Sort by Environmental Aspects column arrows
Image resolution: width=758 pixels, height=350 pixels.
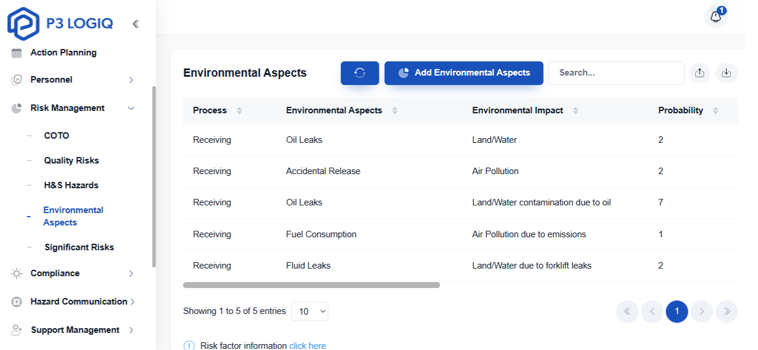[x=395, y=110]
